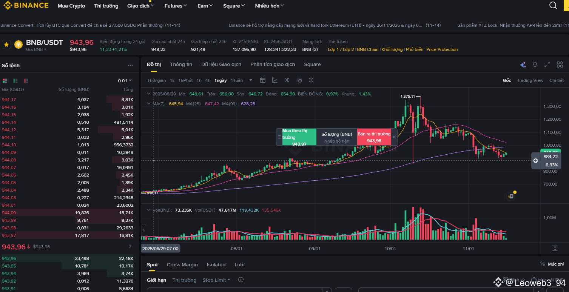Select the 944,00 sell order row
The height and width of the screenshot is (292, 569).
[x=68, y=213]
